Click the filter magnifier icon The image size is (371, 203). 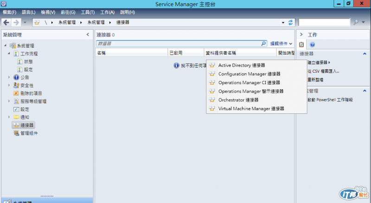click(263, 43)
